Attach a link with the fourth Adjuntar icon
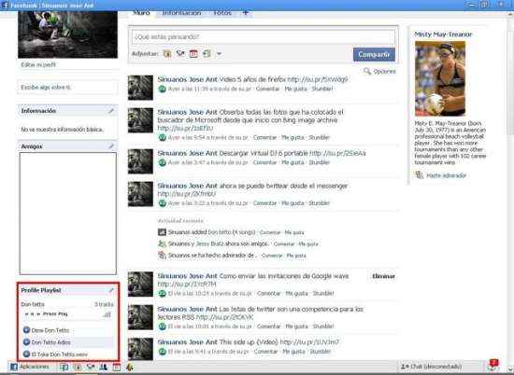Screen dimensions: 514x375 tap(207, 54)
